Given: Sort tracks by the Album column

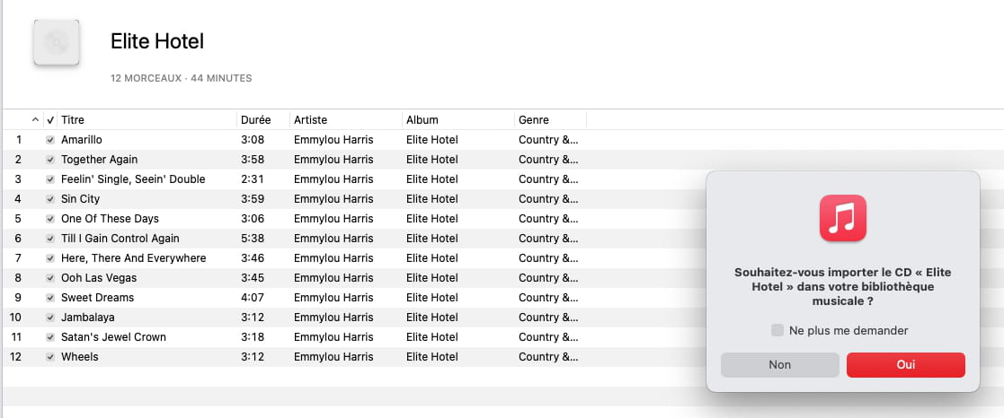Looking at the screenshot, I should coord(458,119).
